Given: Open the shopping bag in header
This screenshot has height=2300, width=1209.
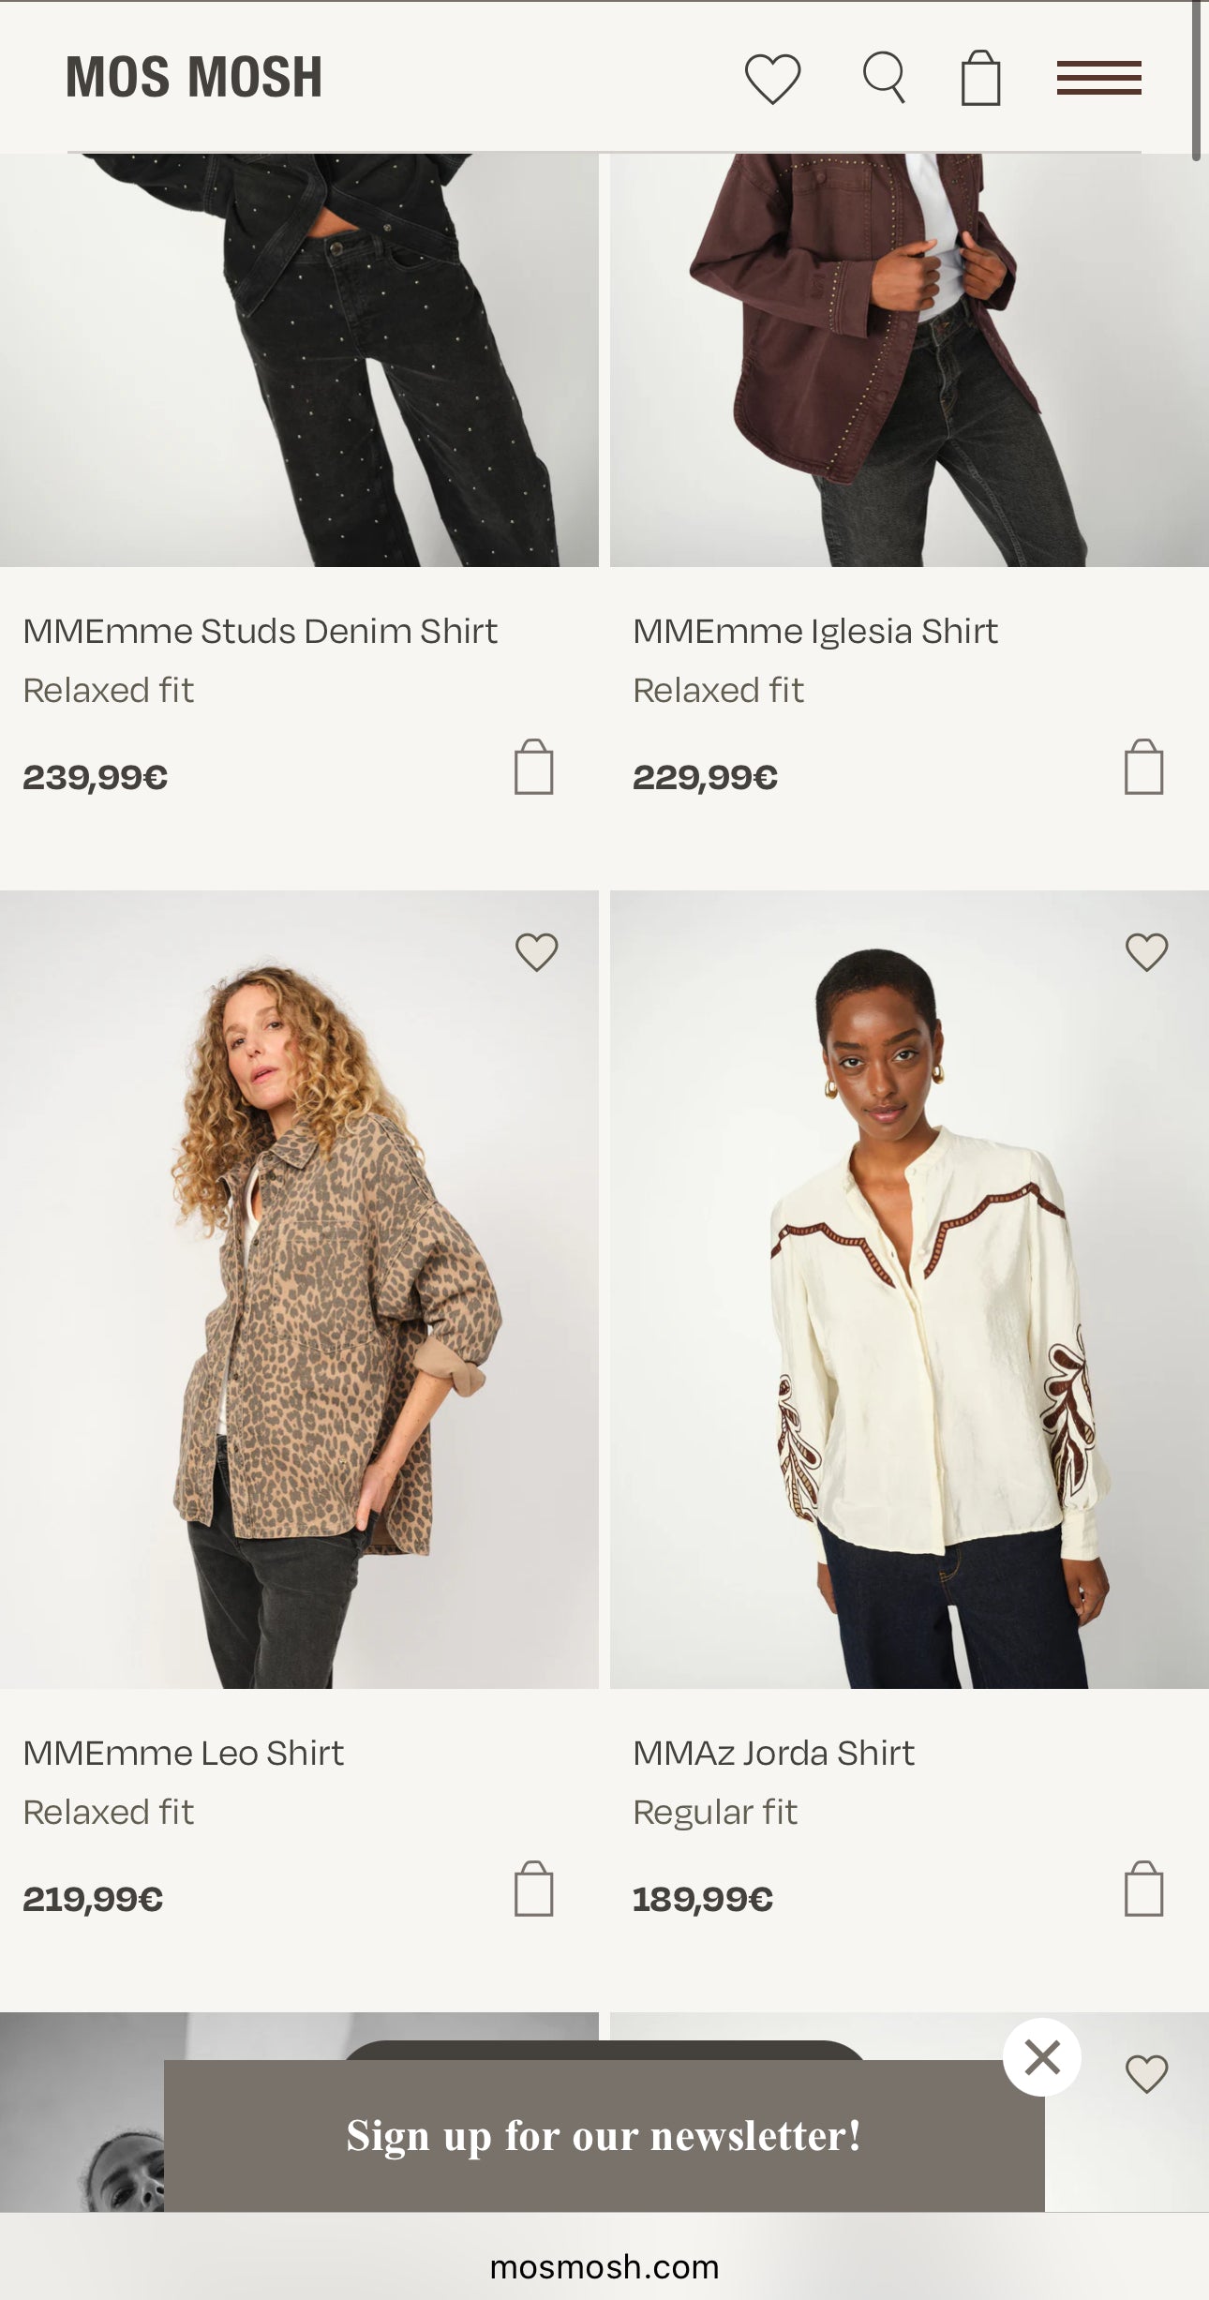Looking at the screenshot, I should coord(980,78).
